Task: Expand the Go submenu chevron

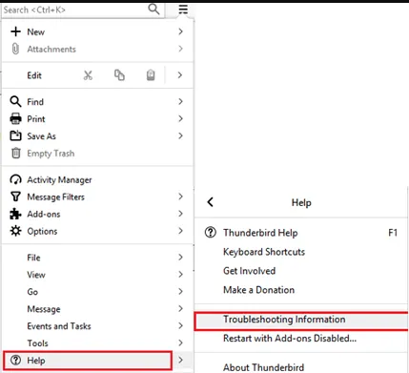Action: coord(180,291)
